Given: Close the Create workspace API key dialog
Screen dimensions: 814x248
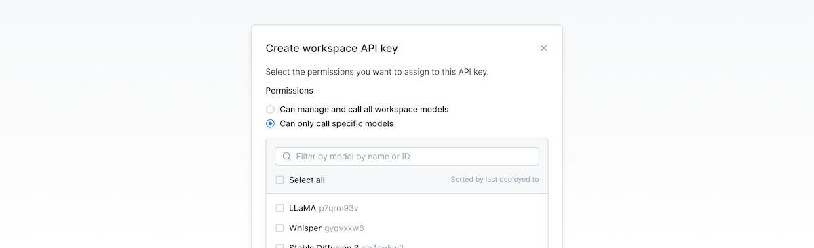Looking at the screenshot, I should click(543, 48).
